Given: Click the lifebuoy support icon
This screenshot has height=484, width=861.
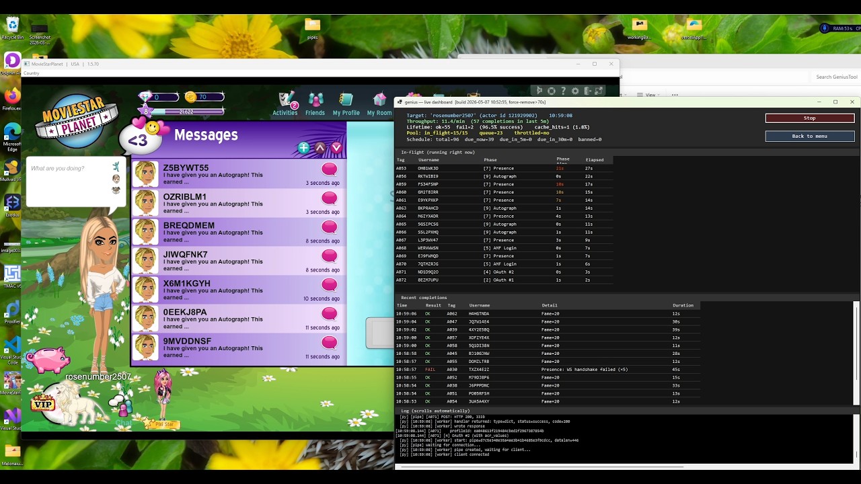Looking at the screenshot, I should [552, 91].
